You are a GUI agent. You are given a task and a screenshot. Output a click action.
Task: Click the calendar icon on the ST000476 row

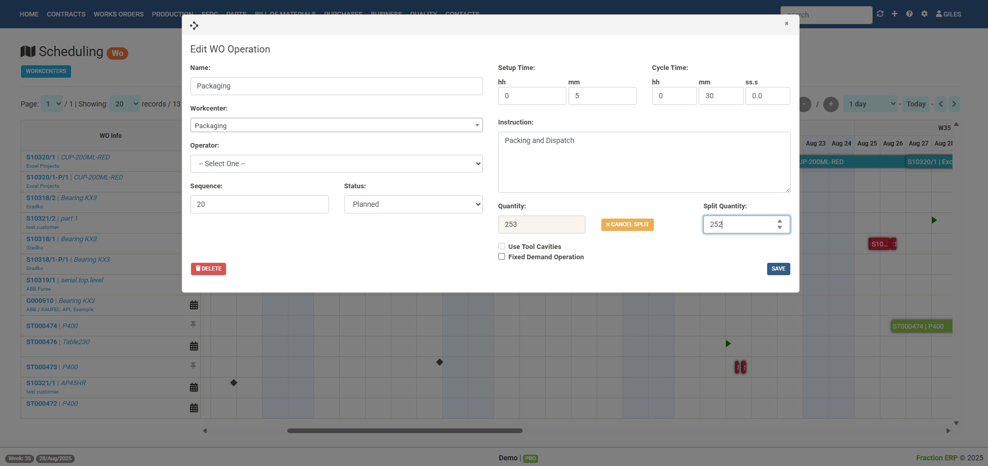tap(194, 346)
